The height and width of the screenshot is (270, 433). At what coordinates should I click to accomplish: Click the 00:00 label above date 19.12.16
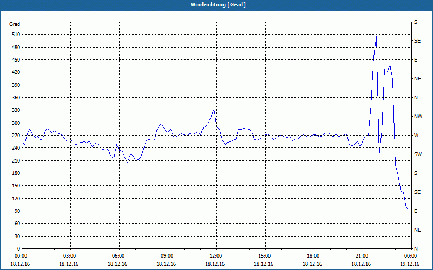411,256
